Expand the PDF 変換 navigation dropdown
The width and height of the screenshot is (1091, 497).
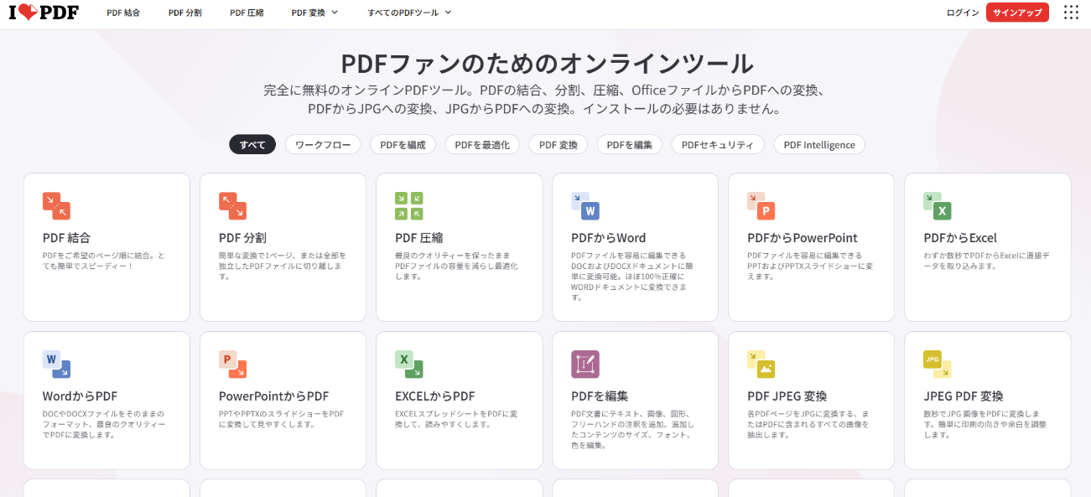314,13
